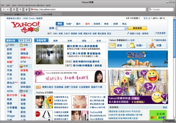
Task: Open the 頁面選擇 page selector button
Action: (160, 33)
